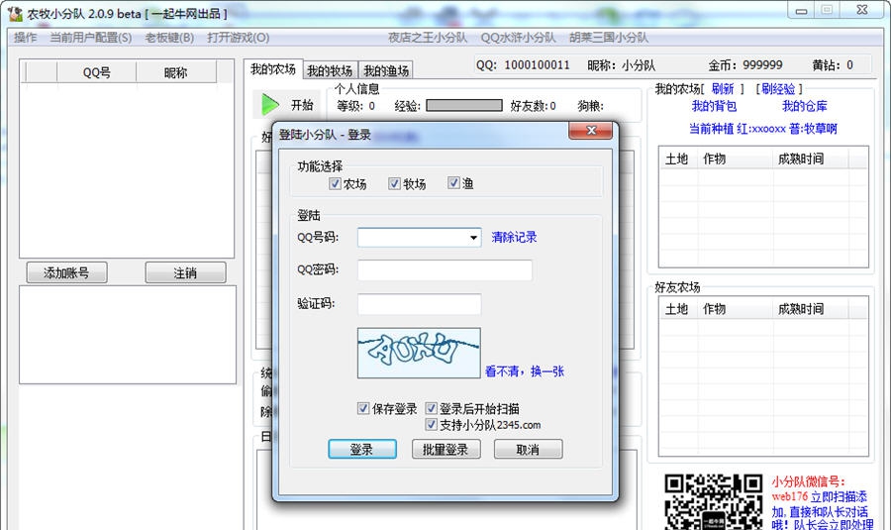Uncheck 保存登录 option
Viewport: 891px width, 530px height.
363,408
